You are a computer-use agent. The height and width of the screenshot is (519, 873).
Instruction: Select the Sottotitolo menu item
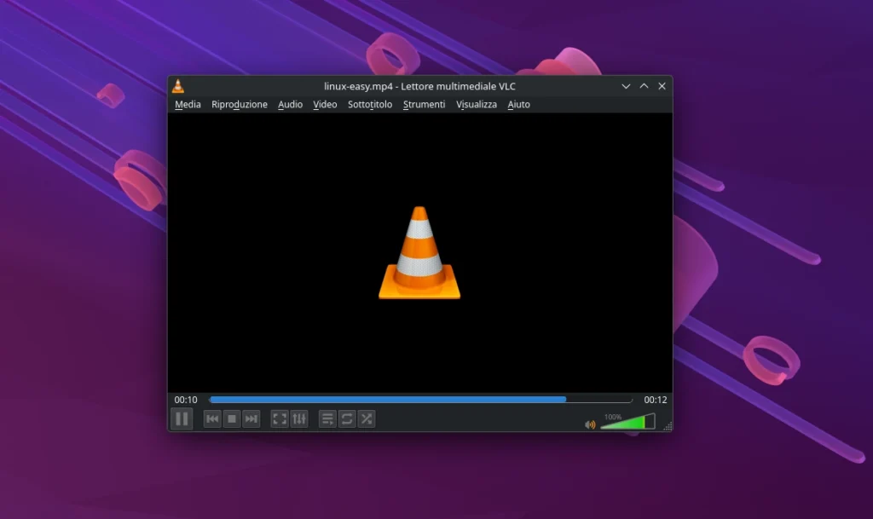pyautogui.click(x=370, y=104)
